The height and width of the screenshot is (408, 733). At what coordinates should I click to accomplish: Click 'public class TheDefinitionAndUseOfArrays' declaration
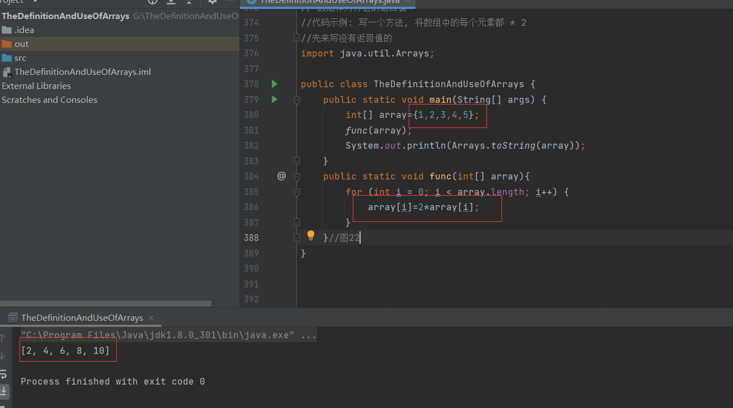coord(413,84)
